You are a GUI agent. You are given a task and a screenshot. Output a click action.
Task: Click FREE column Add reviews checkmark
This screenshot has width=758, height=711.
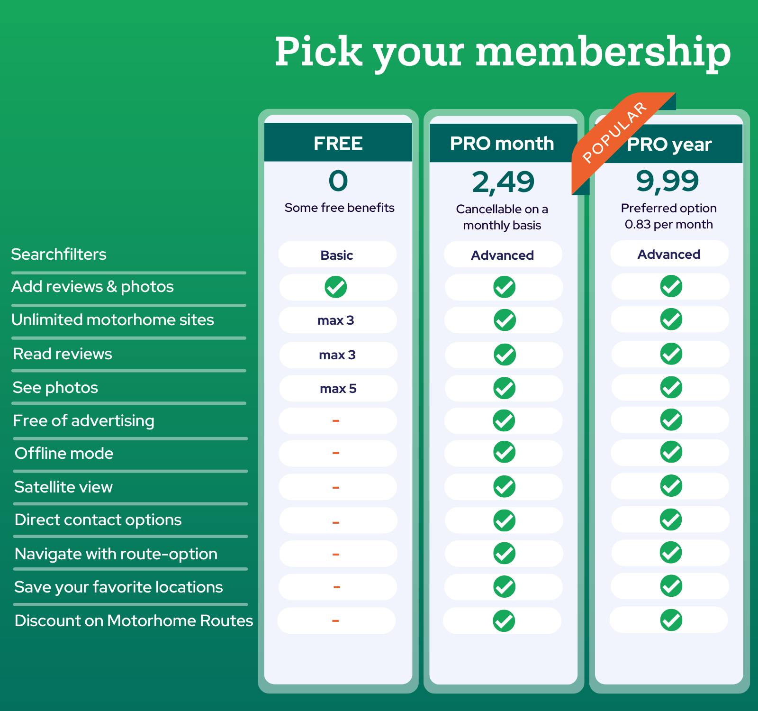pos(335,287)
